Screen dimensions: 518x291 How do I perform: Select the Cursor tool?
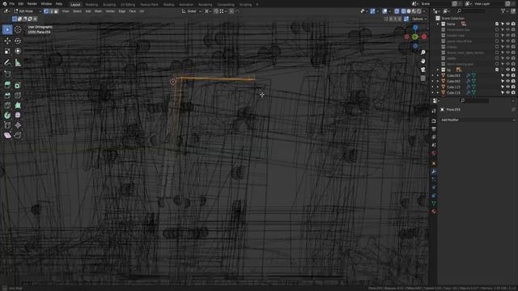(18, 30)
